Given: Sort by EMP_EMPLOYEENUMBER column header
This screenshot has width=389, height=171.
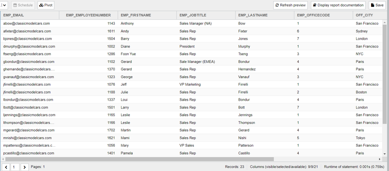Looking at the screenshot, I should pyautogui.click(x=88, y=15).
